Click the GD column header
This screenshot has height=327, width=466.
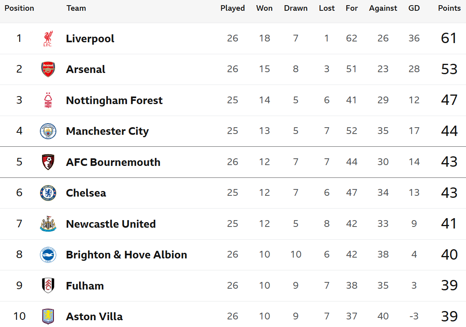tap(414, 8)
